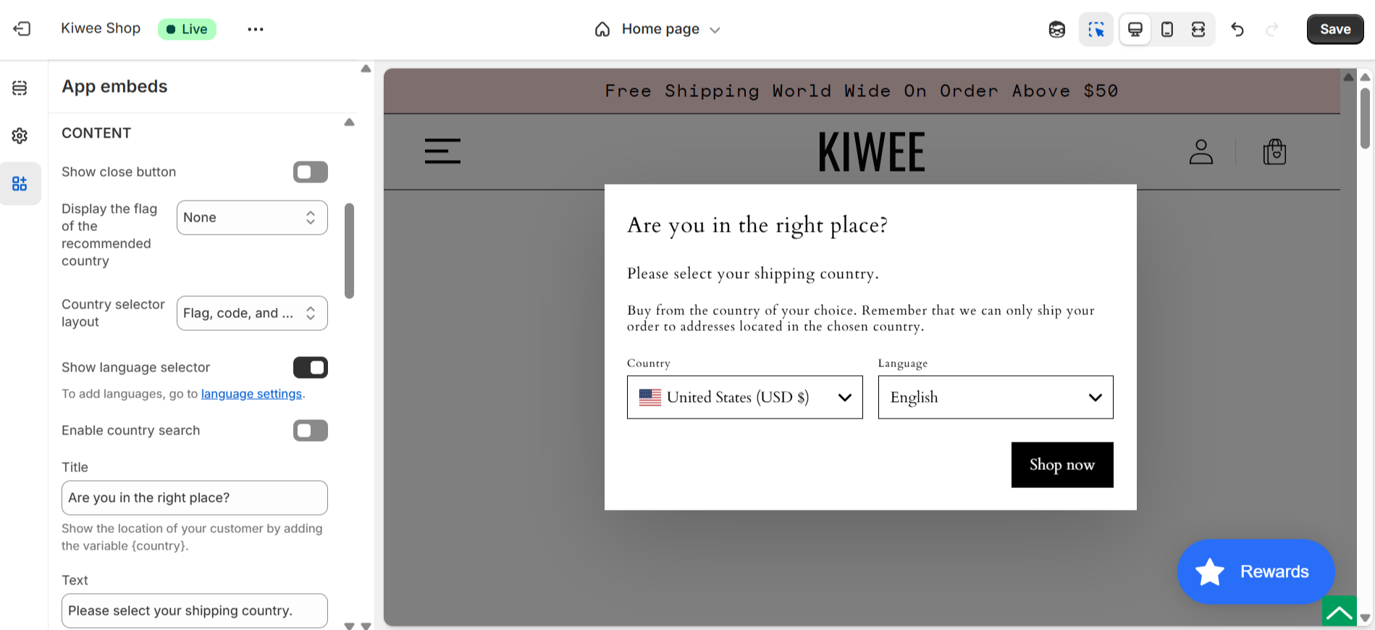The image size is (1375, 630).
Task: Click the Title text input field
Action: (x=194, y=498)
